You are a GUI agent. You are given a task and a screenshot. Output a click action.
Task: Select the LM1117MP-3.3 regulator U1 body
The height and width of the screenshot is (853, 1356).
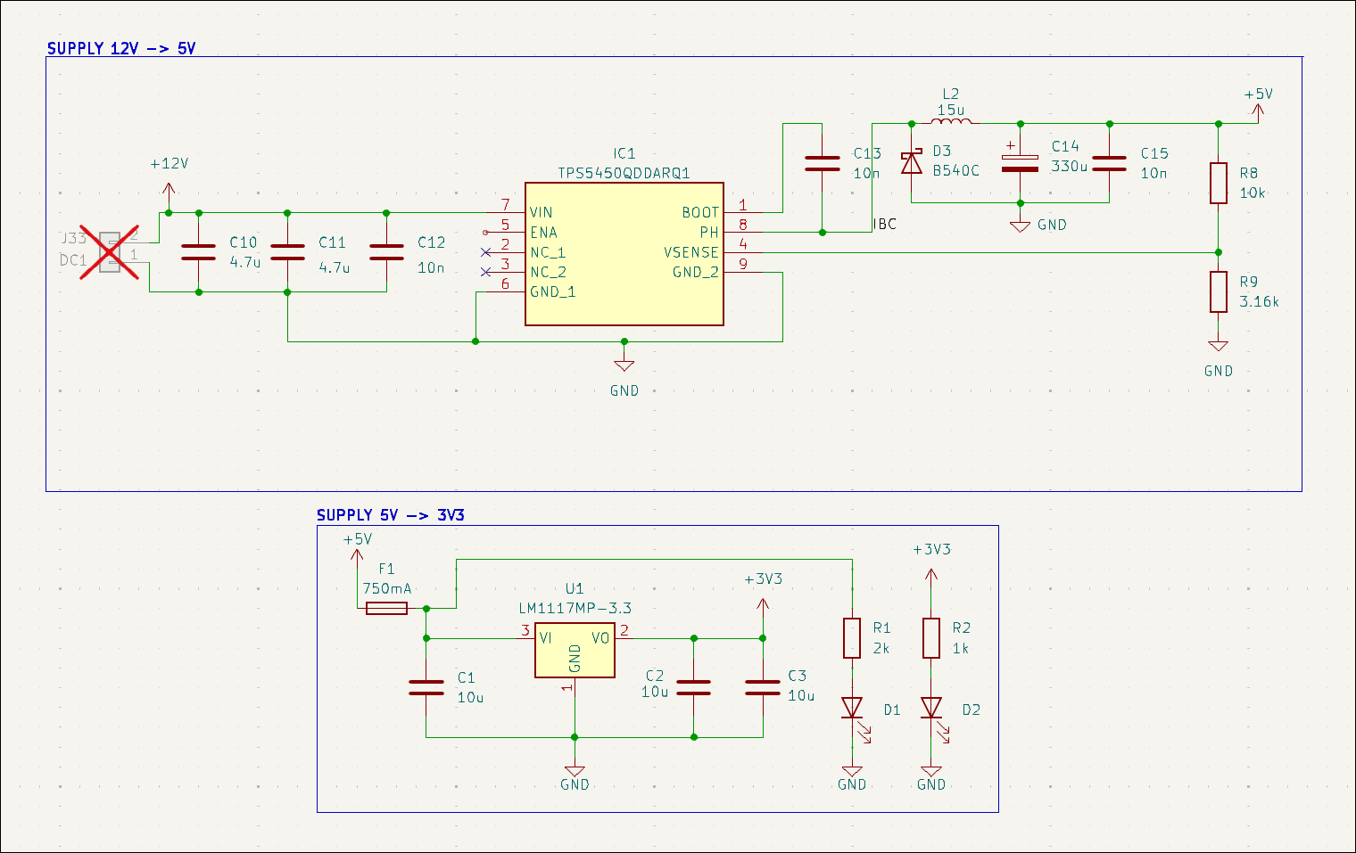tap(575, 651)
